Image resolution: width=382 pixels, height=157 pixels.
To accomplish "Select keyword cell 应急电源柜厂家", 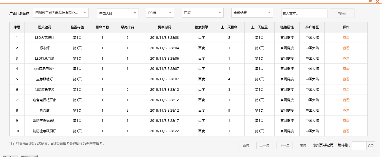I will (x=45, y=100).
